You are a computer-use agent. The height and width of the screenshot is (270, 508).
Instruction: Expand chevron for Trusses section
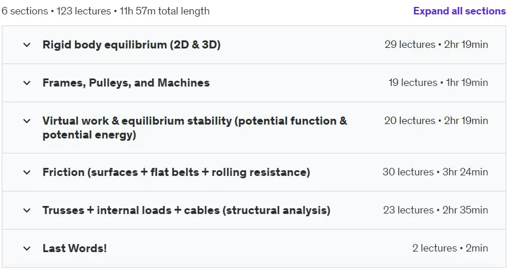27,211
